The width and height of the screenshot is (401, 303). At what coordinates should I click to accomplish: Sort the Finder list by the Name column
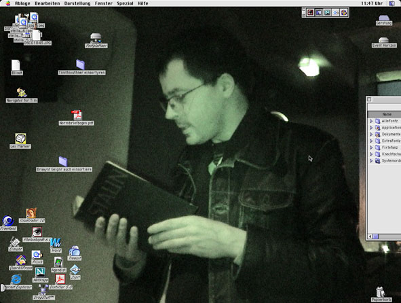[385, 114]
